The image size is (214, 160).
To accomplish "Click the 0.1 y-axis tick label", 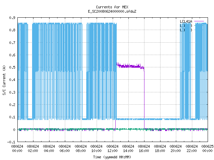I will click(12, 117).
